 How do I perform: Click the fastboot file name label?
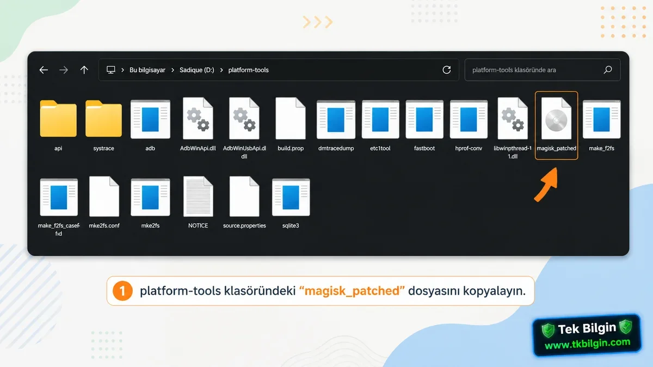[x=424, y=148]
